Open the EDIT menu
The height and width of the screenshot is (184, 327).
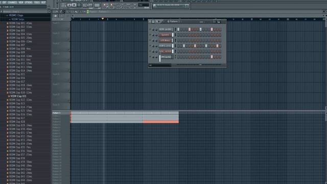pos(4,3)
